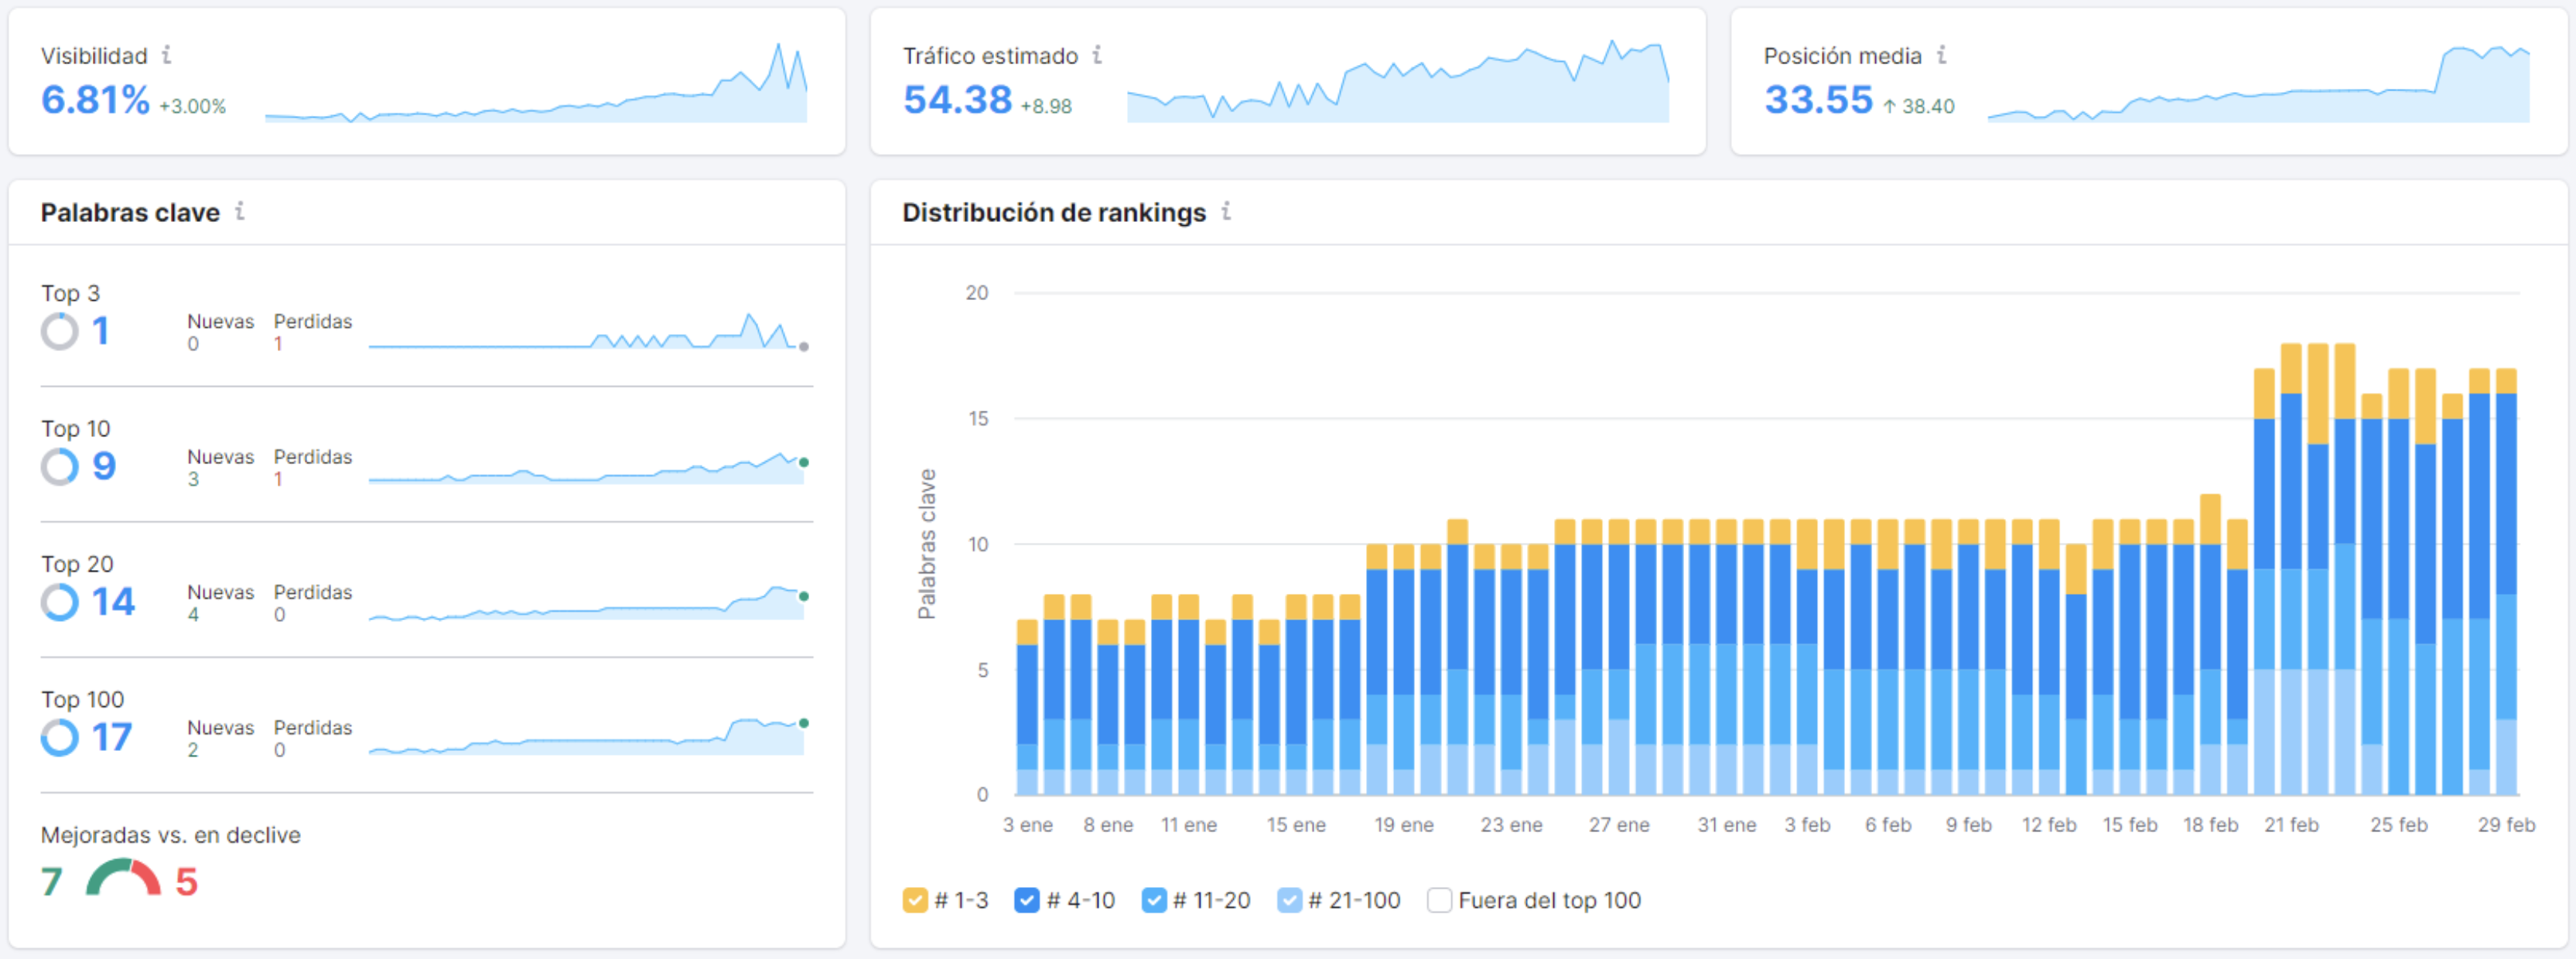Image resolution: width=2576 pixels, height=959 pixels.
Task: Click the bar above 3 ene in rankings chart
Action: pos(1028,707)
